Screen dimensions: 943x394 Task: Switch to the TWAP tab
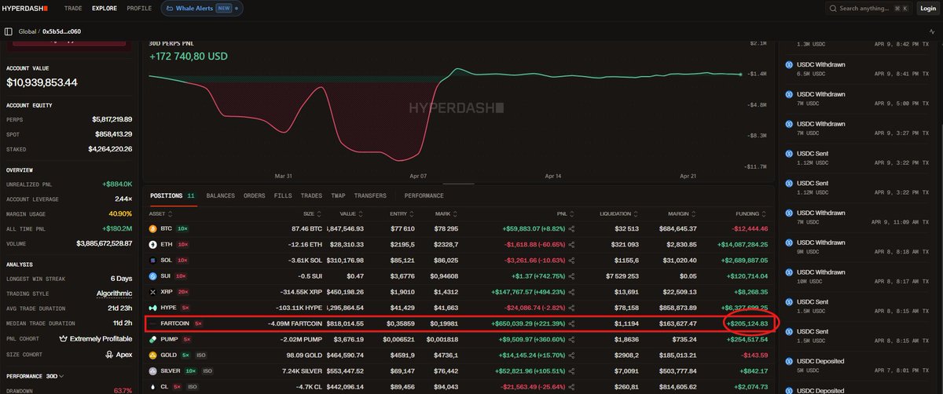[x=338, y=195]
